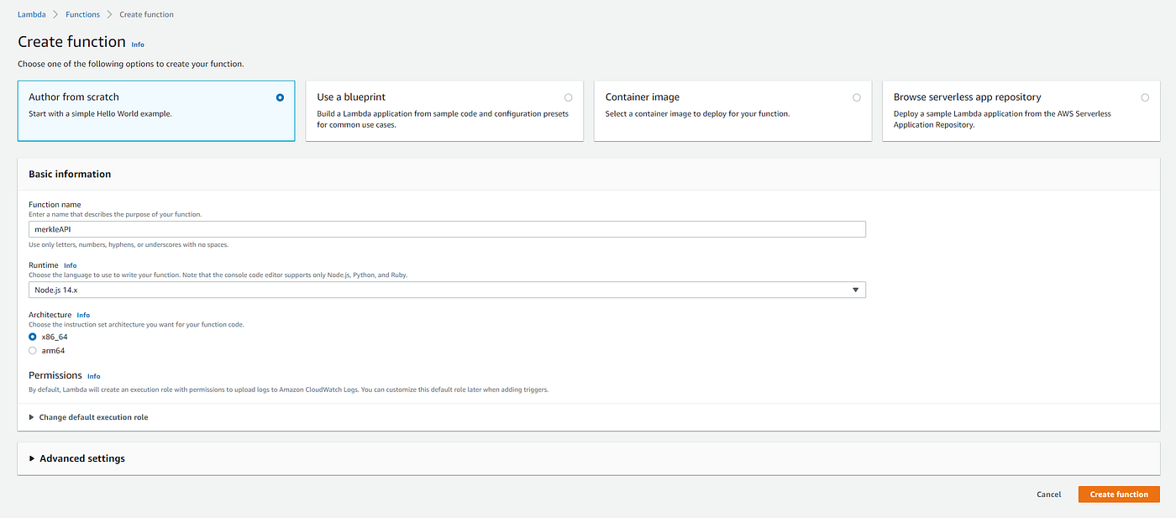Click the Architecture label
Screen dimensions: 1176x518
click(x=50, y=315)
